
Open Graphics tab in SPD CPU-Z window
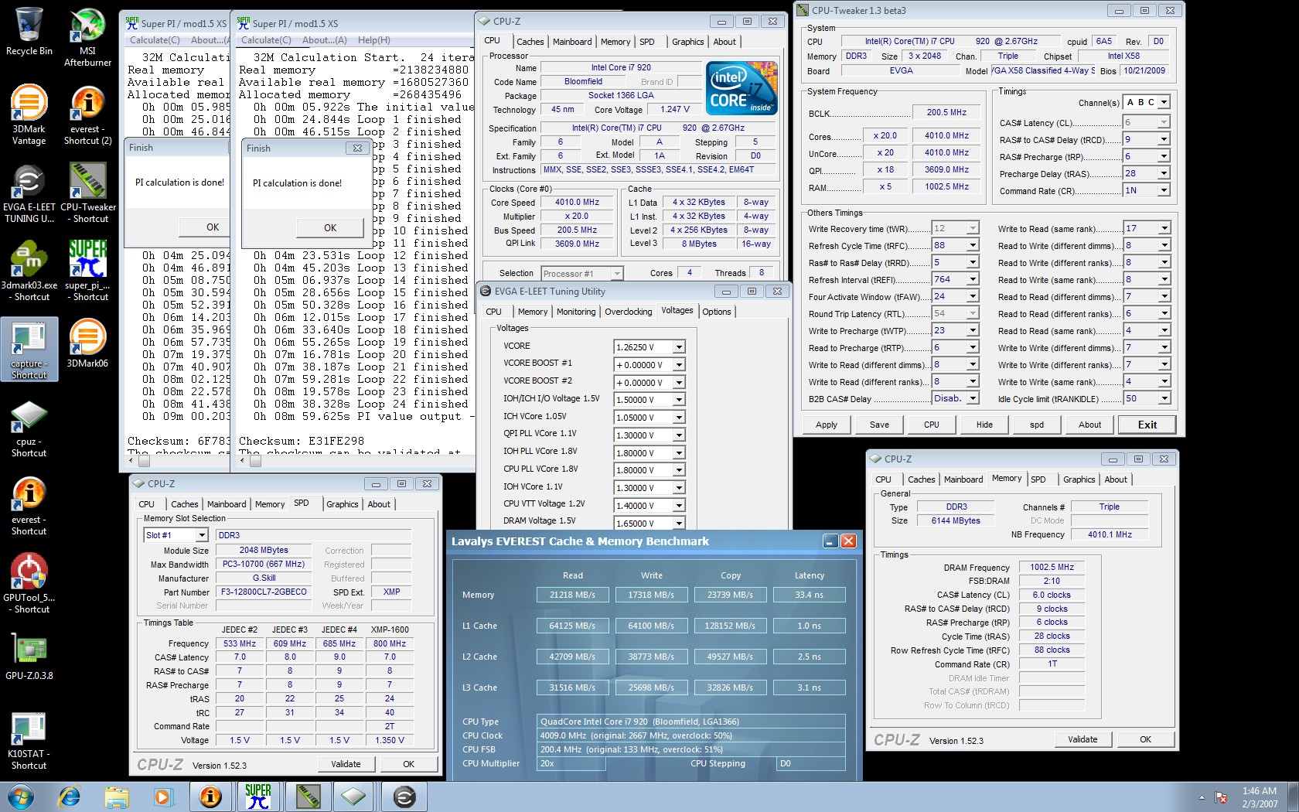pyautogui.click(x=342, y=504)
